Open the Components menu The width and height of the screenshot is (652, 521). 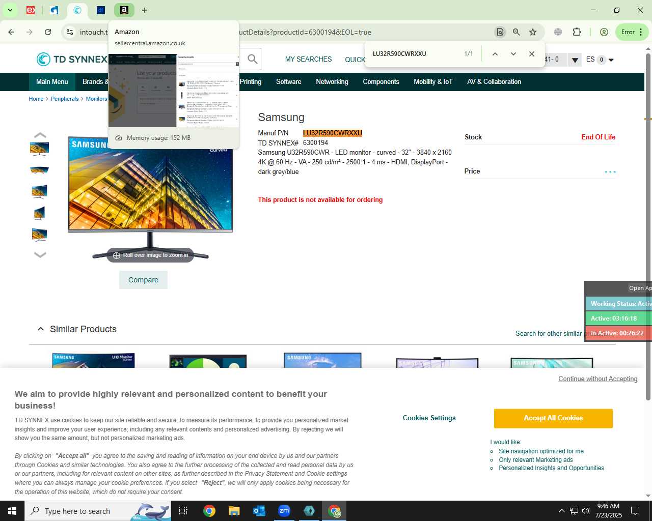(x=381, y=82)
